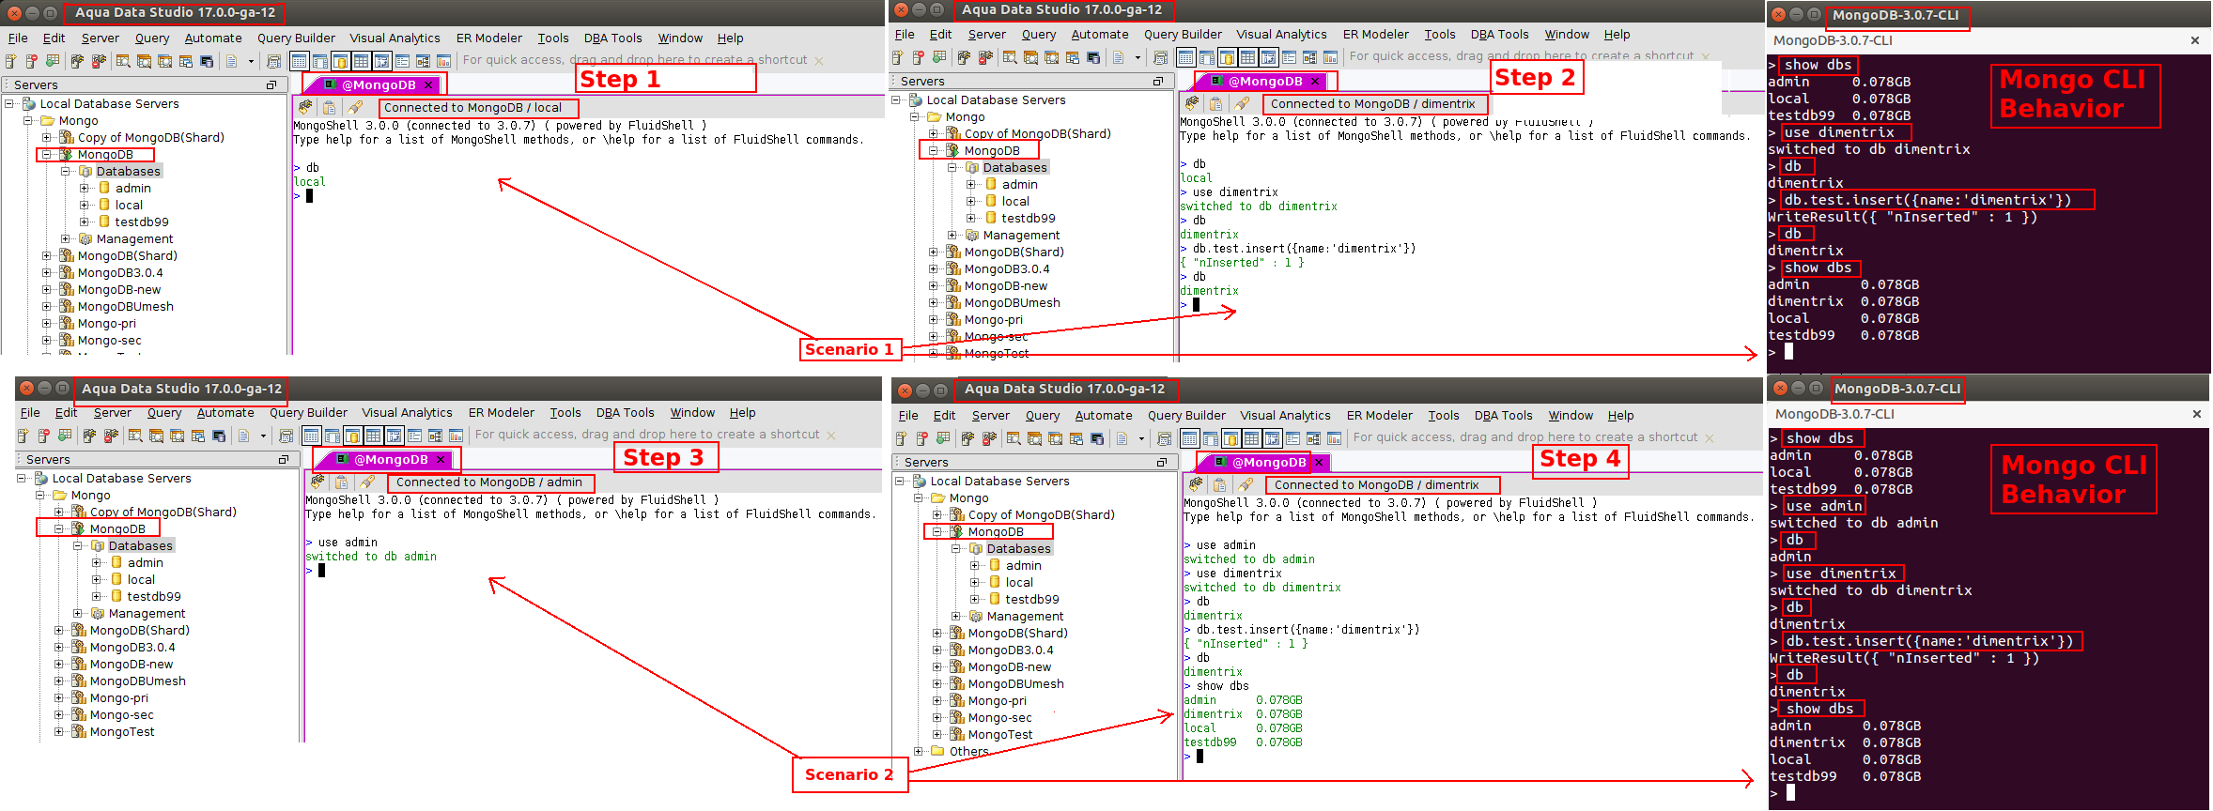
Task: Close the @MongoDB tab in top-left window
Action: coord(428,84)
